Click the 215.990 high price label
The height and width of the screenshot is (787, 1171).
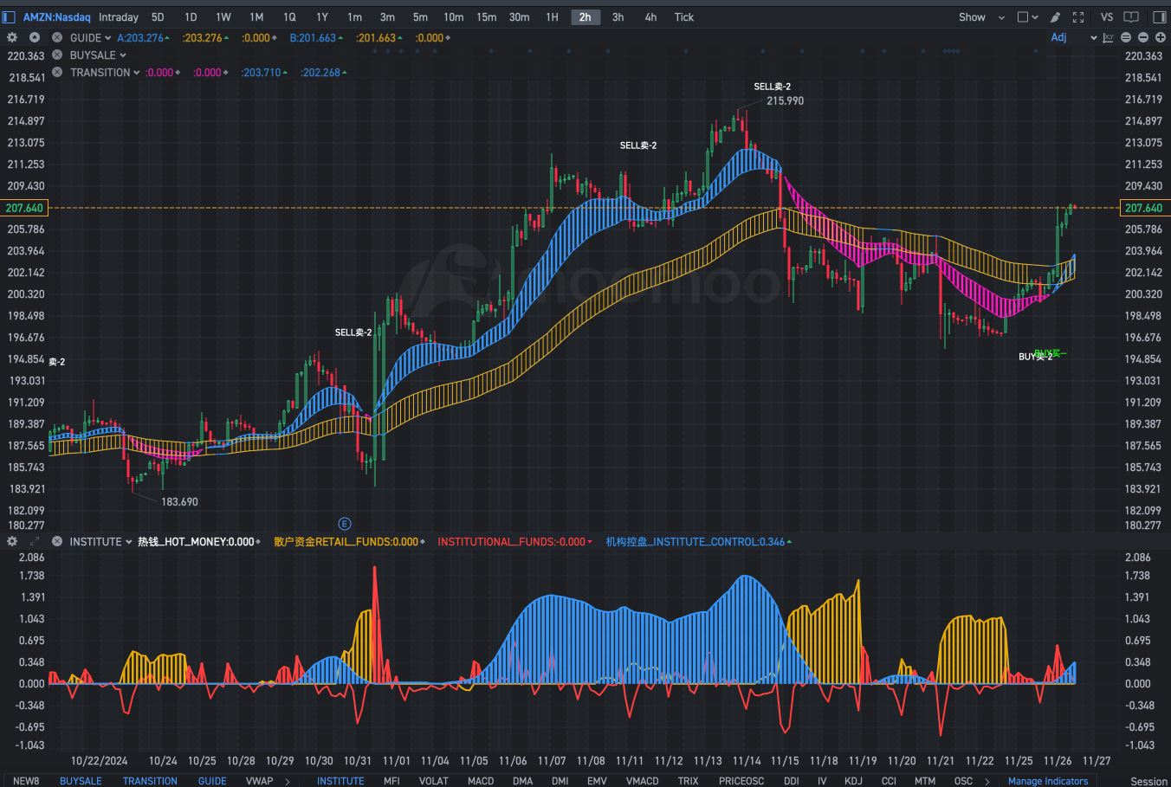tap(785, 100)
